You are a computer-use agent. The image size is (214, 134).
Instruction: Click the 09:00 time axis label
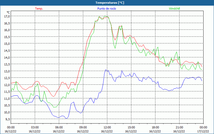click(83, 128)
